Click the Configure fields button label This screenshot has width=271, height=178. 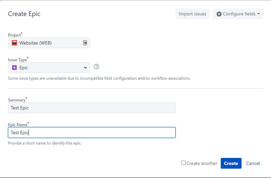pos(239,14)
